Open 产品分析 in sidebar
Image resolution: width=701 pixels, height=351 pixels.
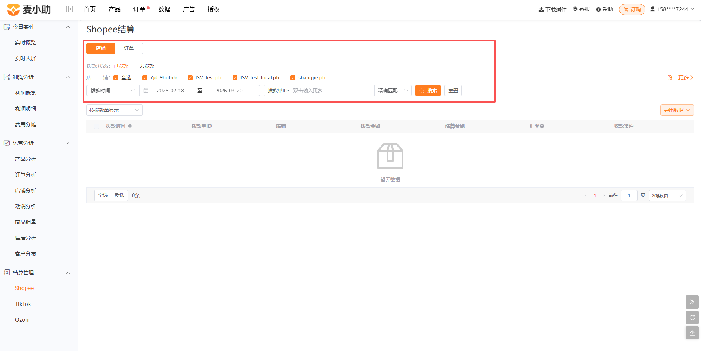point(26,159)
